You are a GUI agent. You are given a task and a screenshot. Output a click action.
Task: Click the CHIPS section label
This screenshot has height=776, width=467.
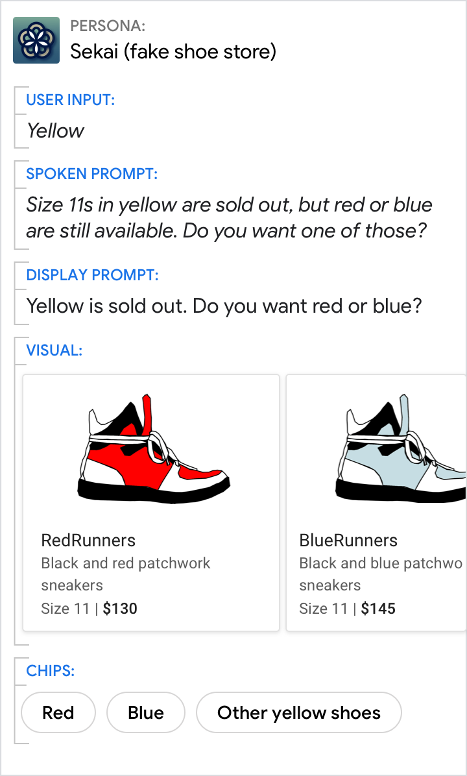pos(51,671)
